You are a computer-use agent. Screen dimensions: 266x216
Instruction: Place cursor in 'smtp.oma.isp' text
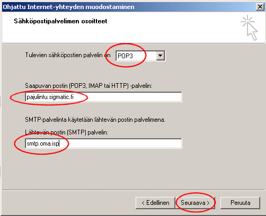click(x=42, y=143)
